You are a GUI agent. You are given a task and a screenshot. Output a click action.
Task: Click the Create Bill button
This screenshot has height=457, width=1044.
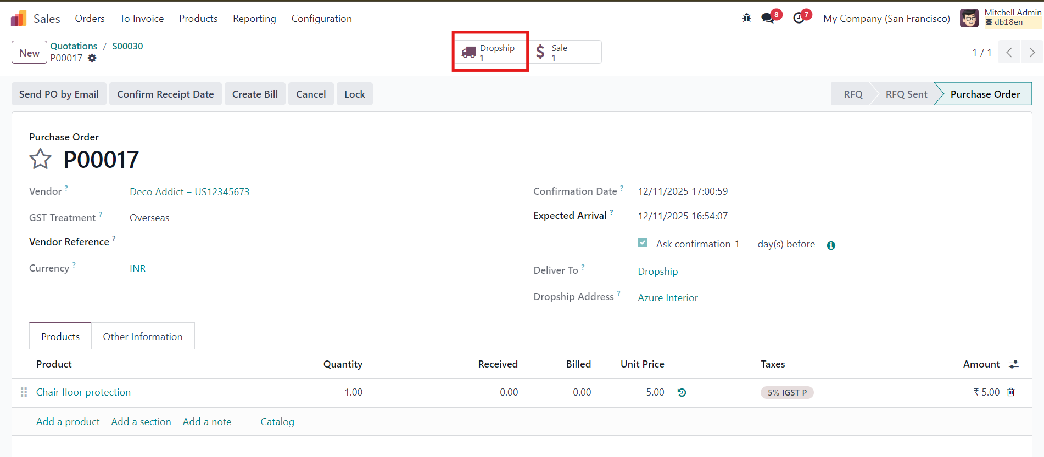[255, 94]
